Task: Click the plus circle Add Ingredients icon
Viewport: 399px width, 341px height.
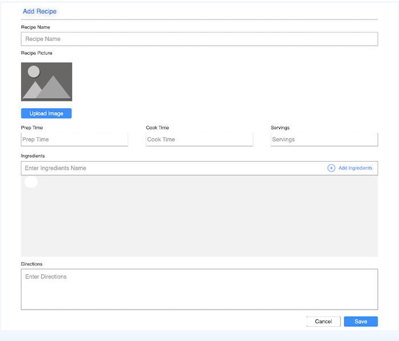Action: click(x=331, y=168)
